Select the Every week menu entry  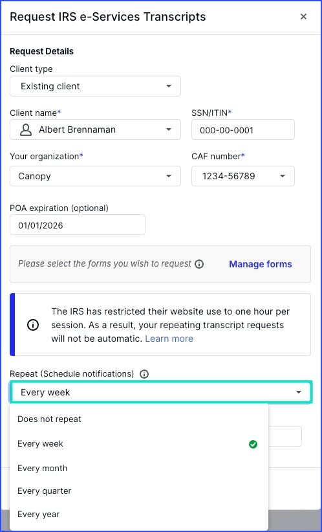point(139,444)
